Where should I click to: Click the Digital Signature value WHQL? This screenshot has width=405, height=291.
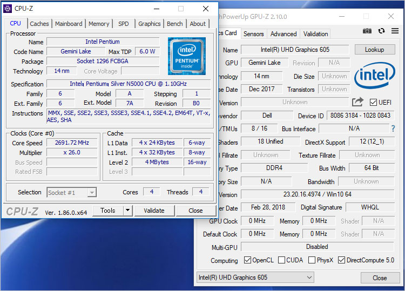point(370,207)
